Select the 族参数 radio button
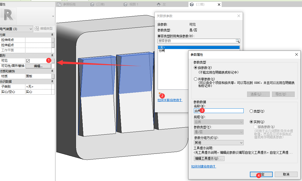302x181 pixels. coord(195,68)
